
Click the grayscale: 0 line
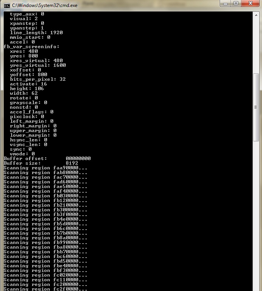pos(28,103)
